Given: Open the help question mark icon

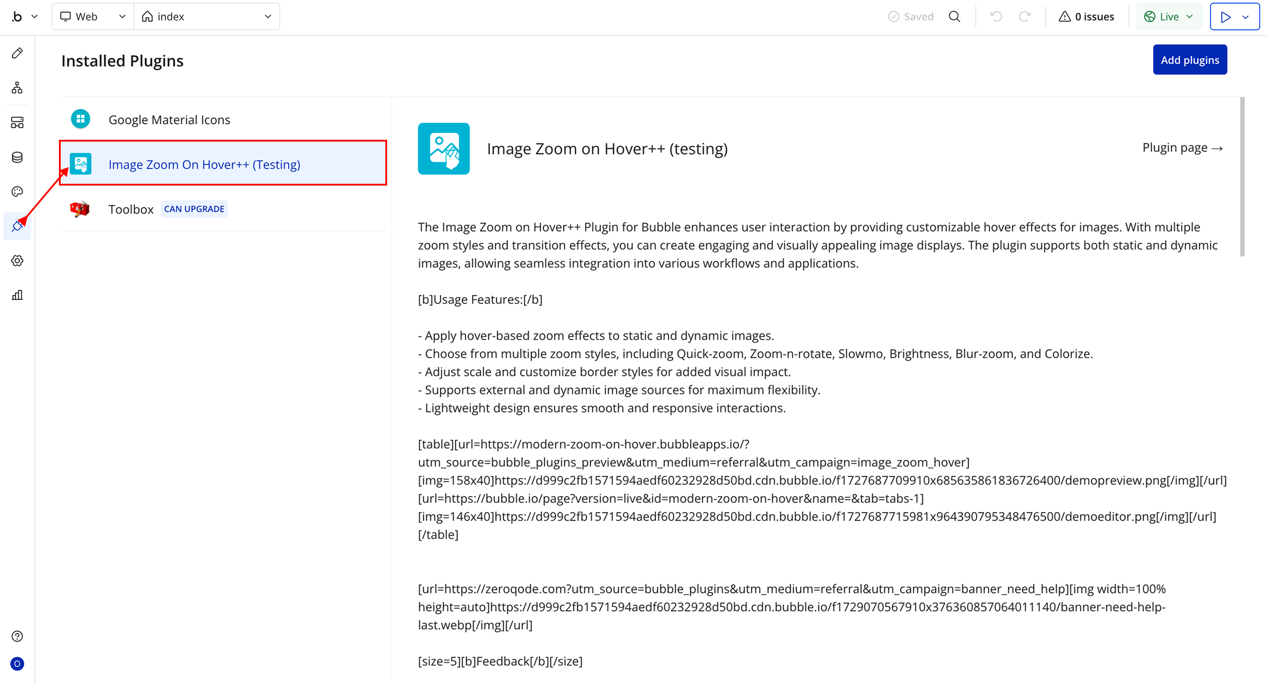Looking at the screenshot, I should [x=17, y=636].
